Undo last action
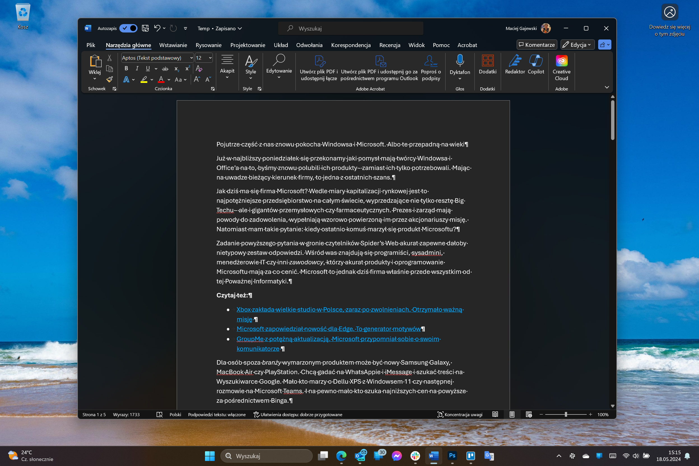Screen dimensions: 699x466 click(157, 28)
